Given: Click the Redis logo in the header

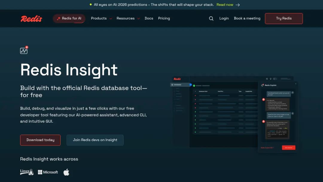Looking at the screenshot, I should point(31,19).
